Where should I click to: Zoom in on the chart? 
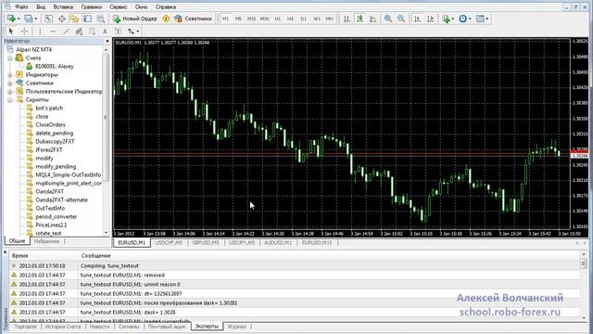[388, 19]
